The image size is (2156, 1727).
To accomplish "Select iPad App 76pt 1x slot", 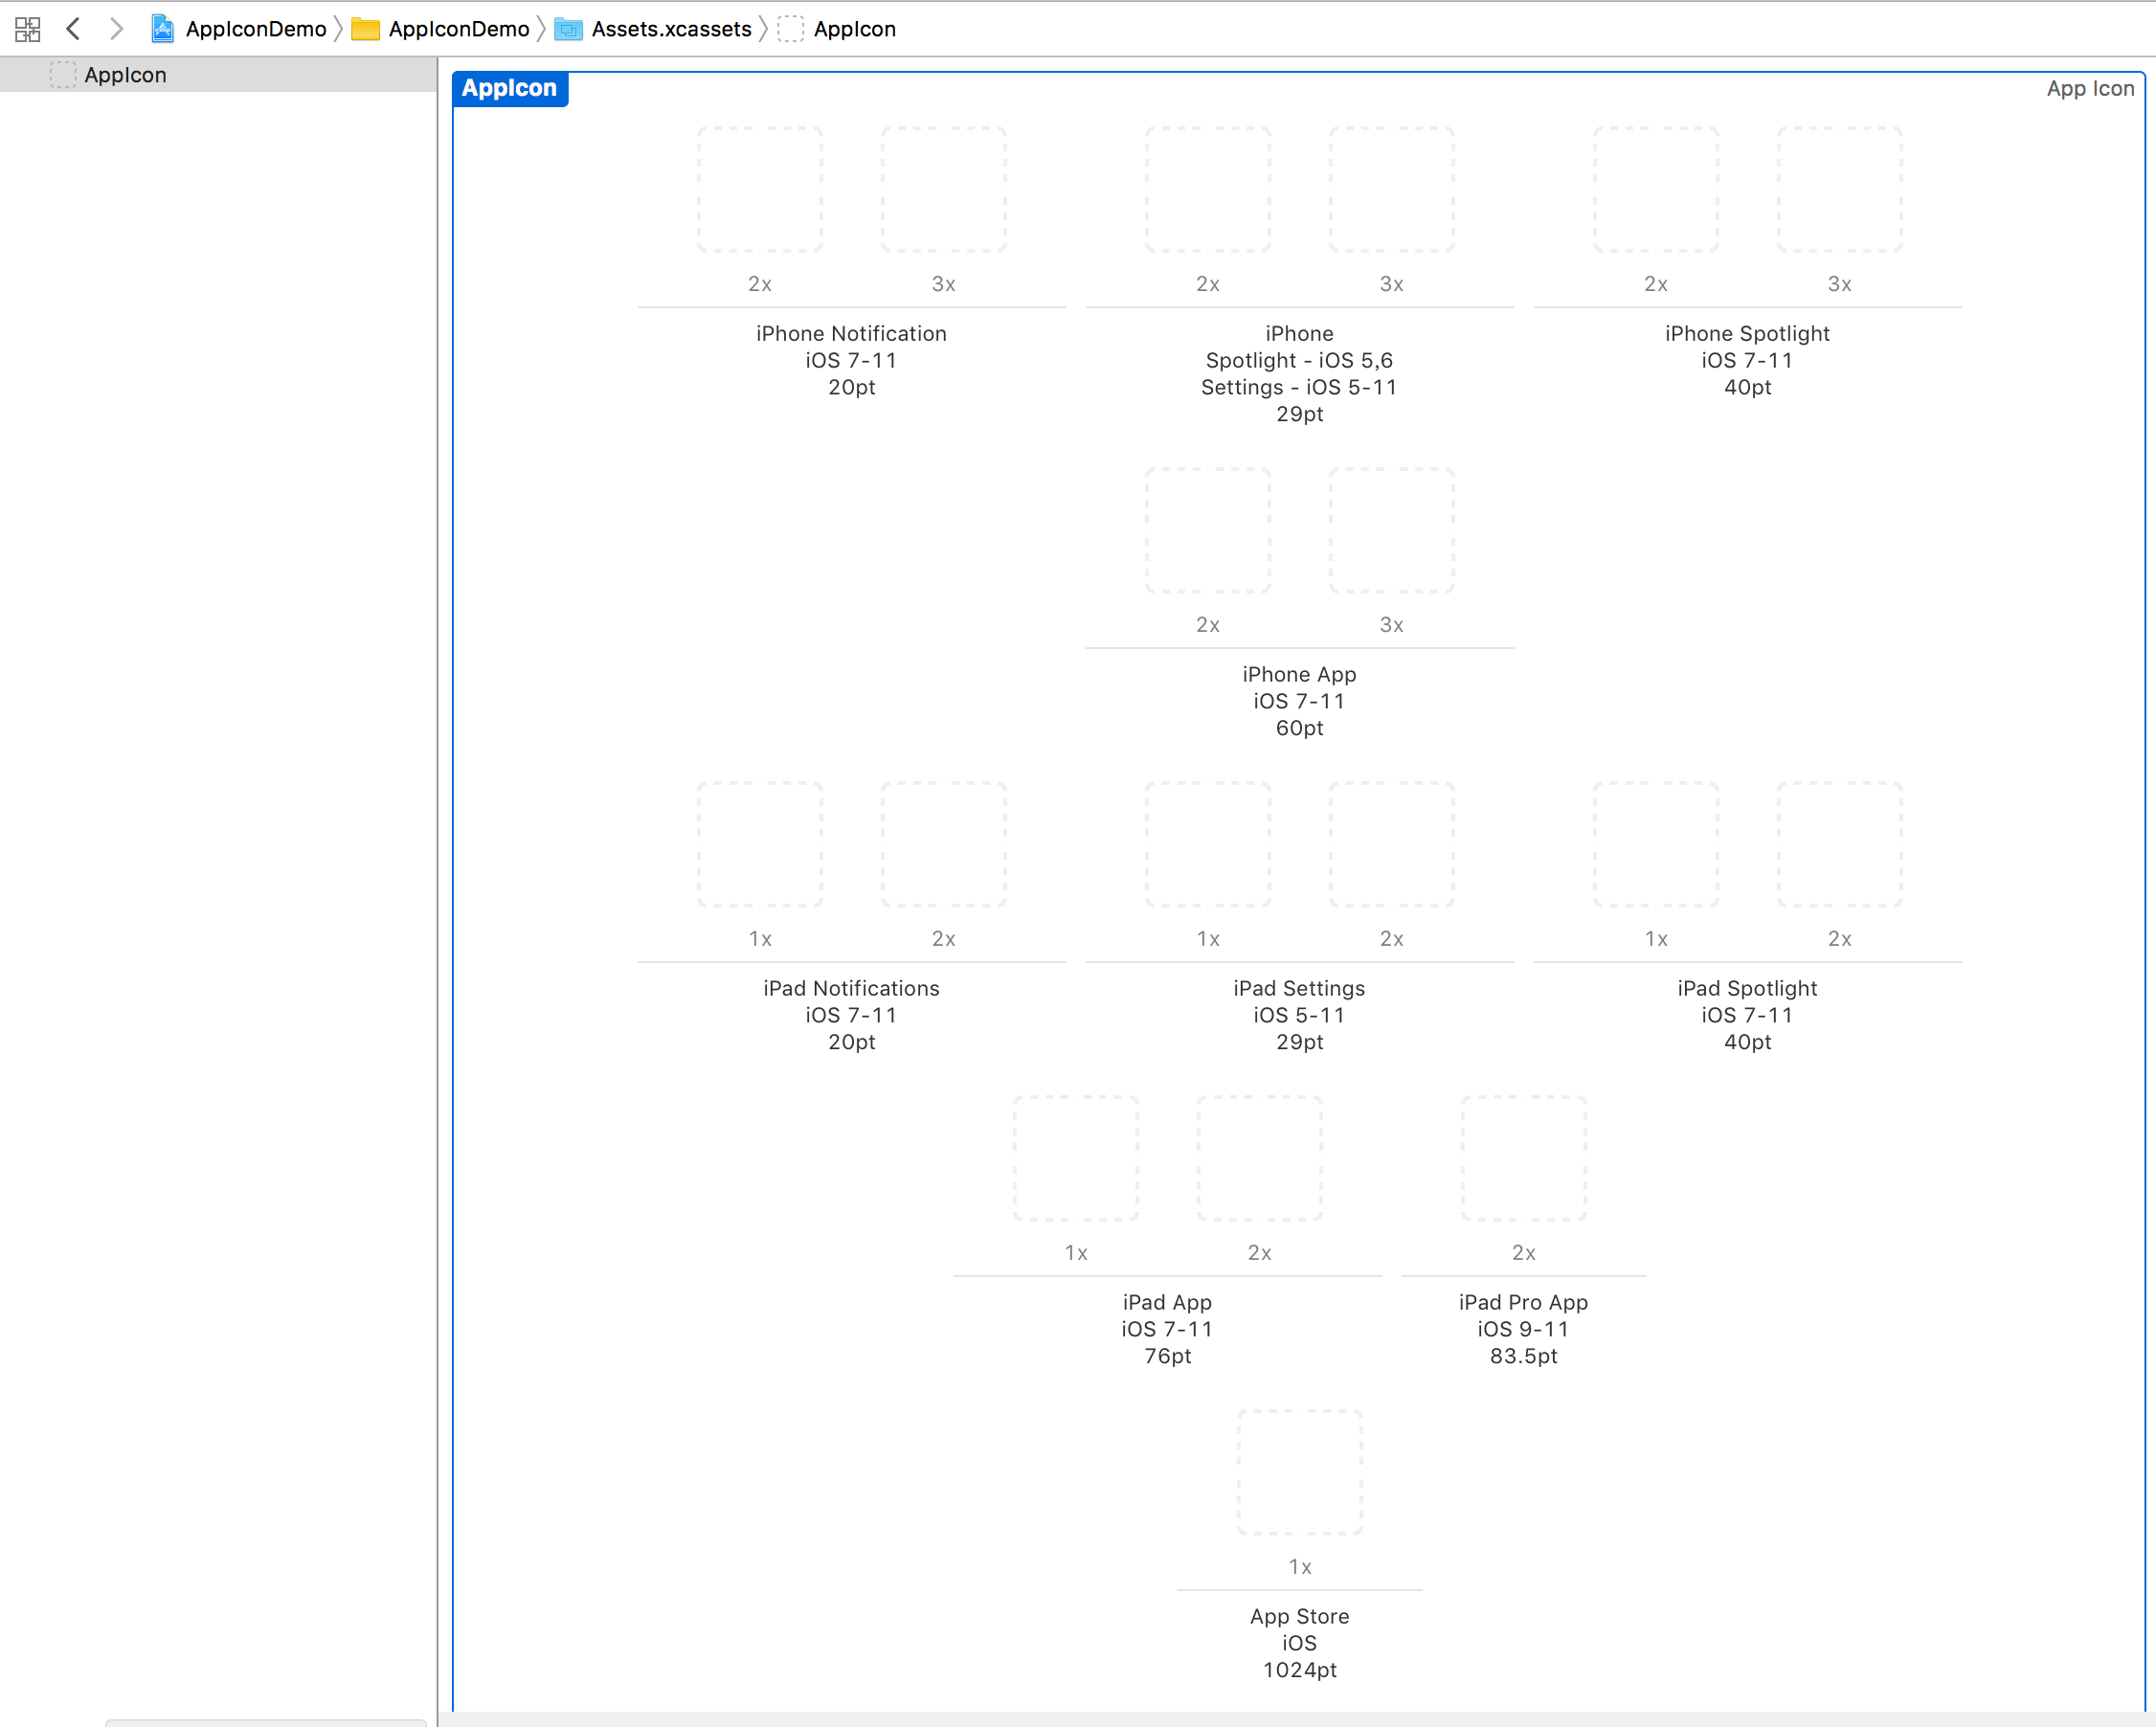I will pos(1076,1158).
